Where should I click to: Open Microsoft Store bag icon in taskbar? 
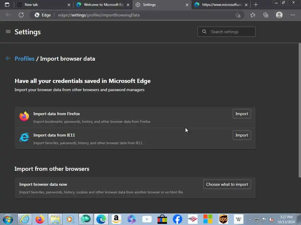click(162, 219)
